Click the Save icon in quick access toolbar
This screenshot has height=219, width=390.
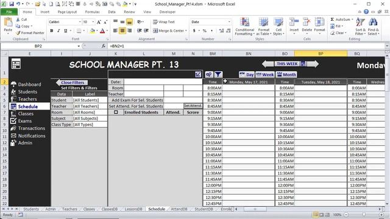[12, 4]
